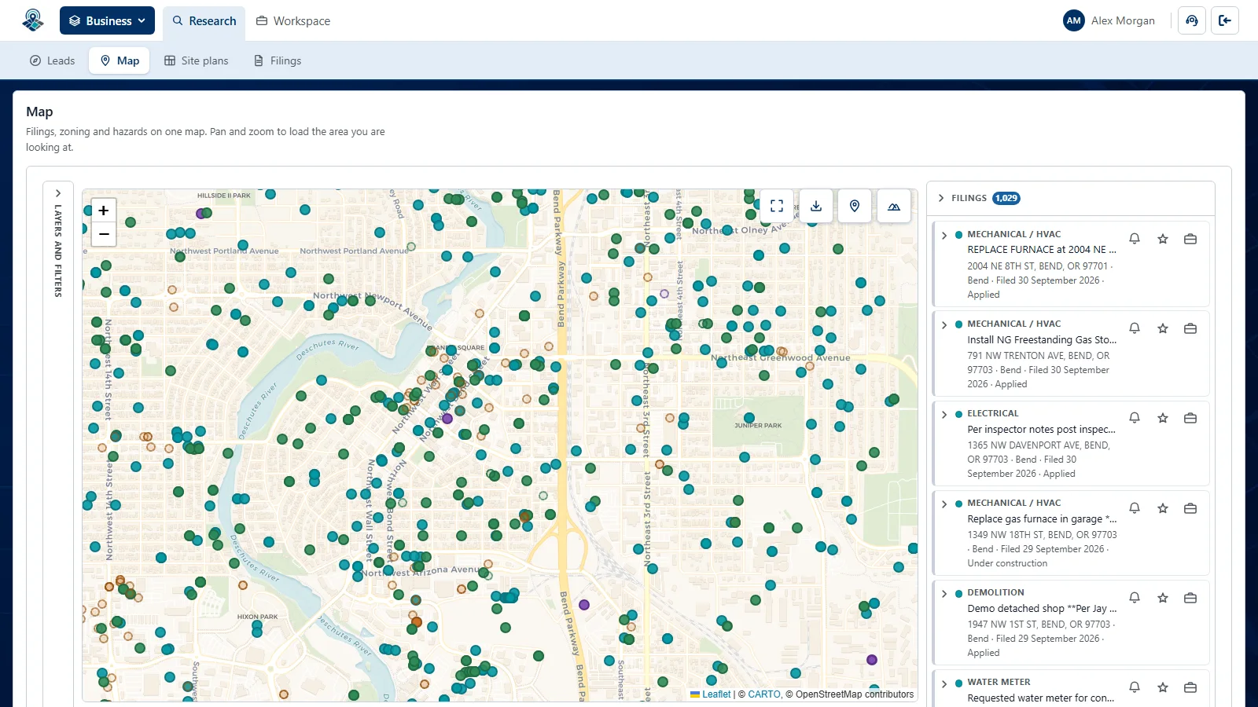Save Install NG Freestanding filing to workspace
1258x707 pixels.
coord(1190,328)
